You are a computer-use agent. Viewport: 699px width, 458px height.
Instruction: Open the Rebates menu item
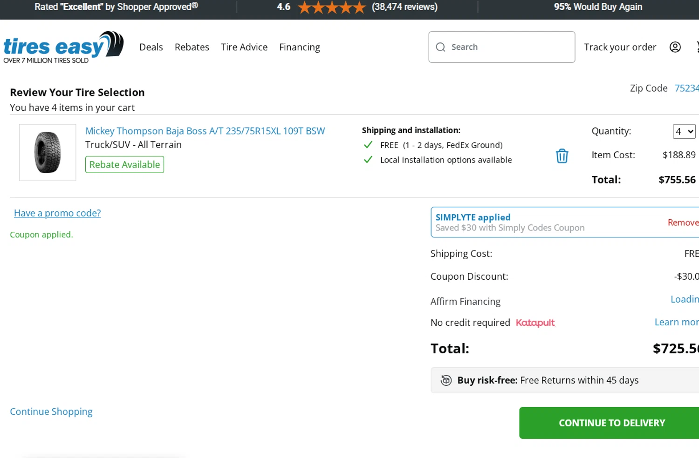[x=192, y=47]
